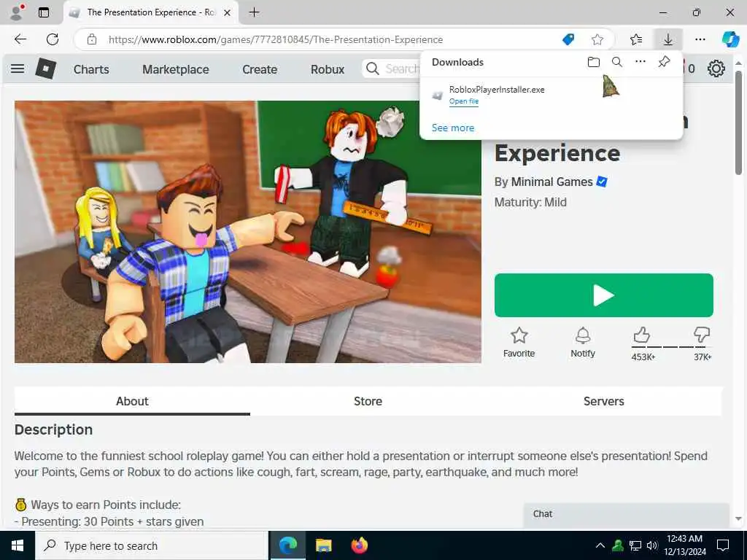Screen dimensions: 747x560
Task: Open more options in Downloads panel
Action: tap(640, 62)
